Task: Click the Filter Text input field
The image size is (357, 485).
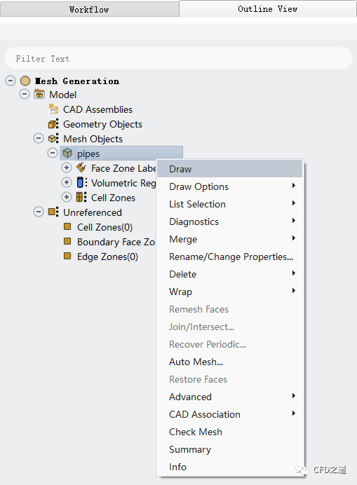Action: click(x=178, y=58)
